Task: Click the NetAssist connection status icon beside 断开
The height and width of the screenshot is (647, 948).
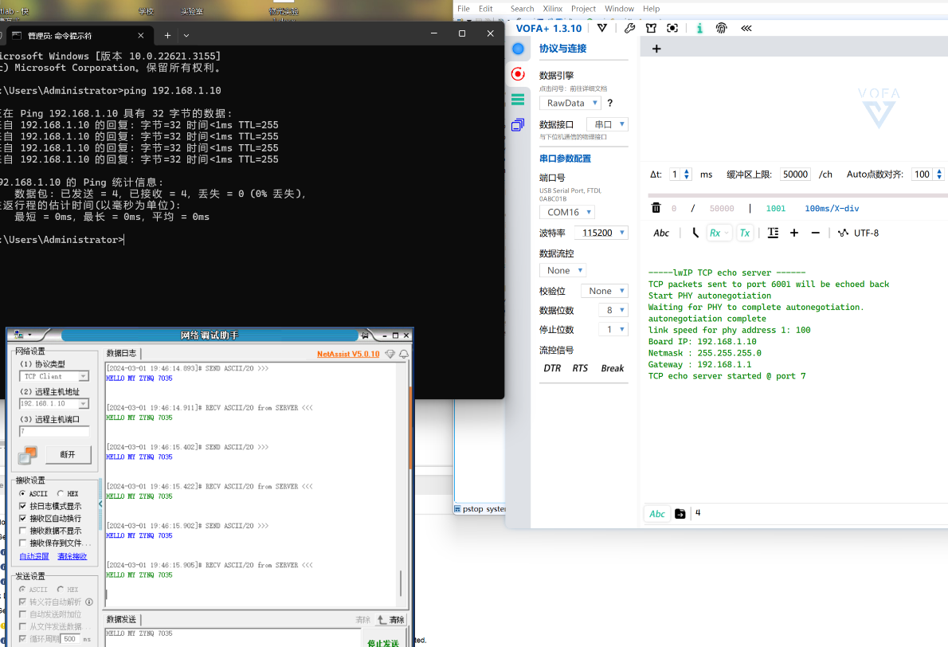Action: (x=27, y=455)
